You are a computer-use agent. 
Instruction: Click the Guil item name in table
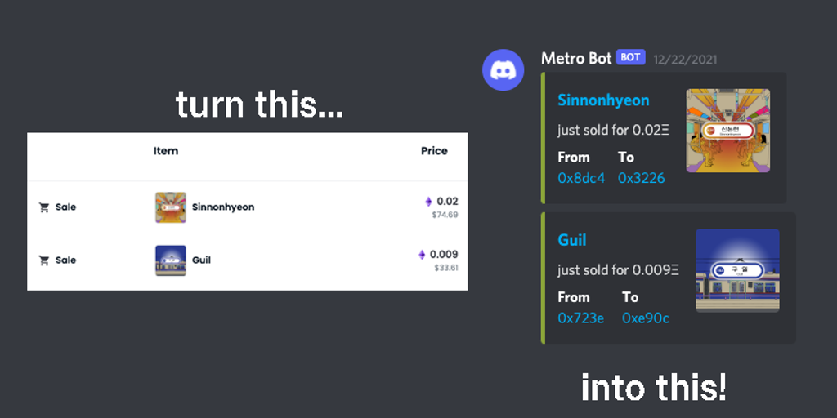coord(201,260)
